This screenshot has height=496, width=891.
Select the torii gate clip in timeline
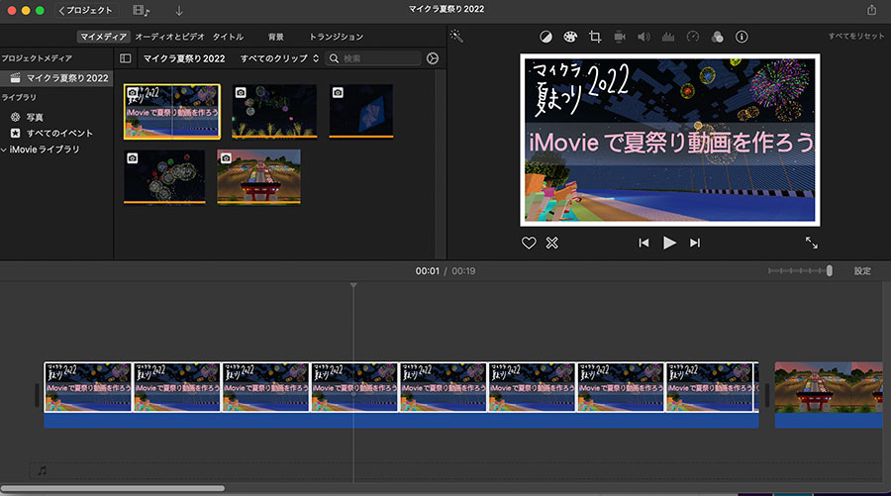pyautogui.click(x=829, y=395)
